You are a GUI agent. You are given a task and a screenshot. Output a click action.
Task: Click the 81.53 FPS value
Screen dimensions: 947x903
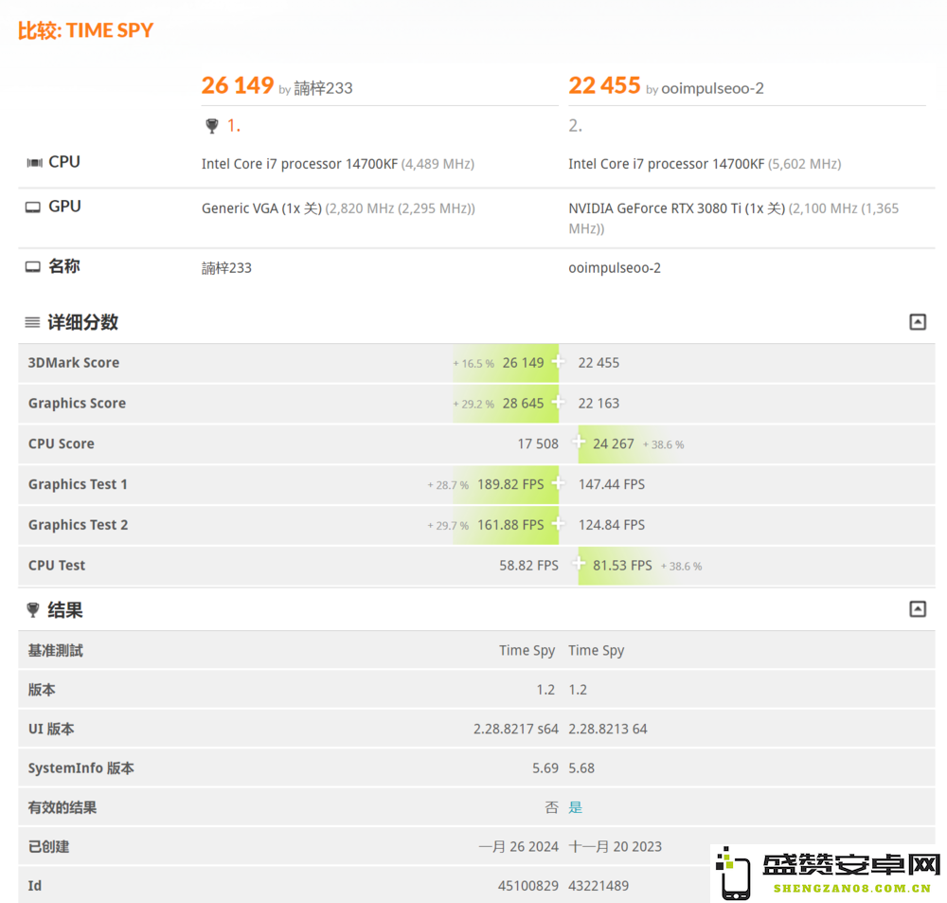pos(622,565)
